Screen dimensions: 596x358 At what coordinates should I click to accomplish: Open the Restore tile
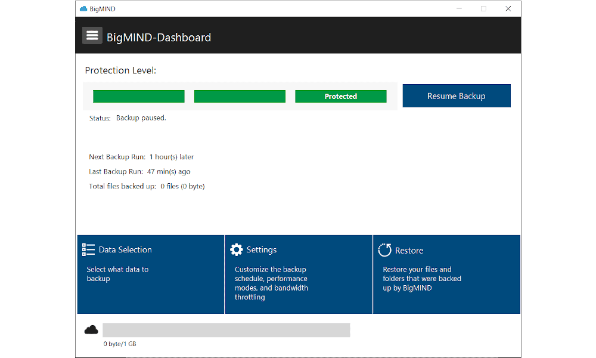pos(446,274)
